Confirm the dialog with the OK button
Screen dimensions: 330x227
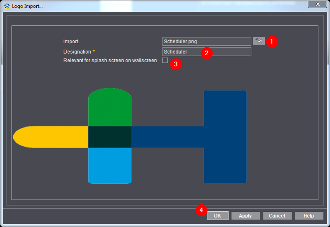pyautogui.click(x=217, y=216)
